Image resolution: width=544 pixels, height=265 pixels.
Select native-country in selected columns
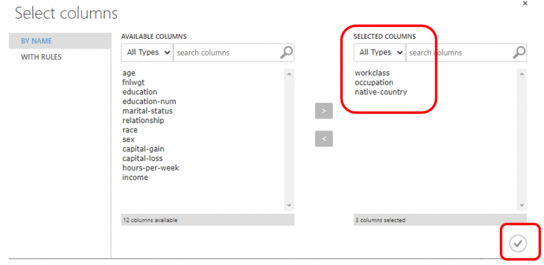380,92
